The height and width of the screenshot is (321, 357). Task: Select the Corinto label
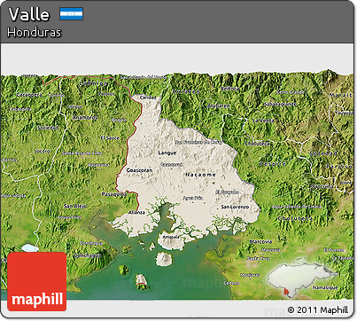[56, 96]
